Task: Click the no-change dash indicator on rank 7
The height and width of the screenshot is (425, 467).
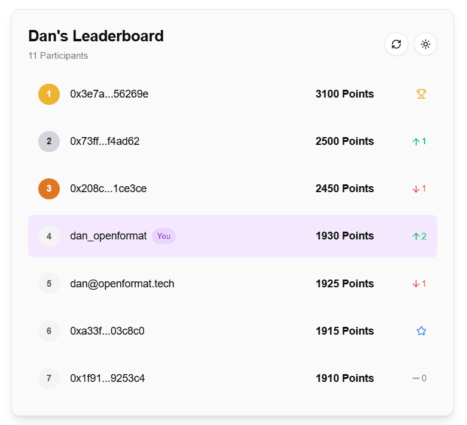Action: click(x=419, y=378)
